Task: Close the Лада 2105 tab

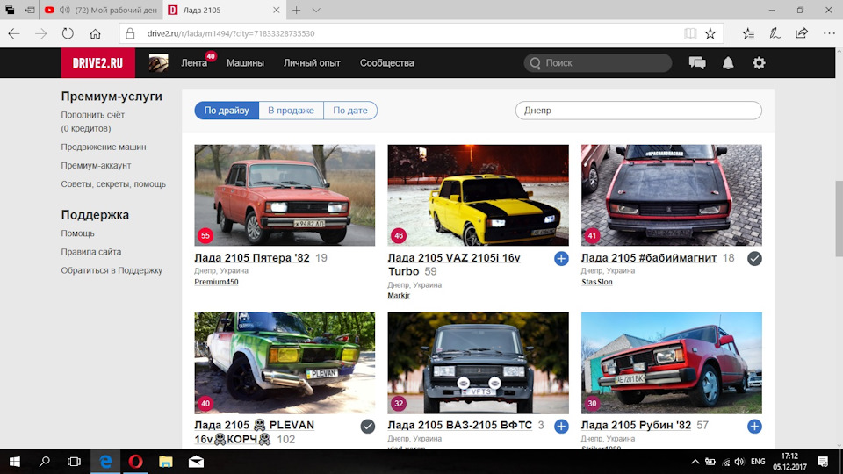Action: click(x=277, y=11)
